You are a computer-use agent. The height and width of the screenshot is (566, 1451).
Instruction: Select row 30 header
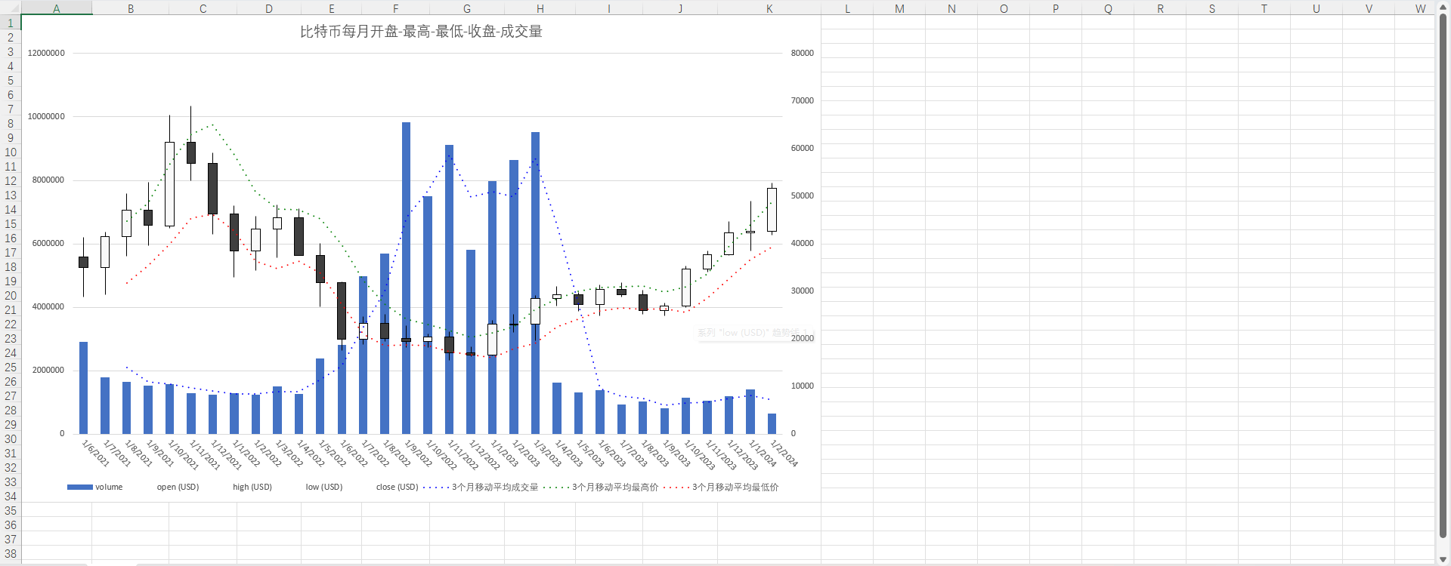click(x=11, y=439)
